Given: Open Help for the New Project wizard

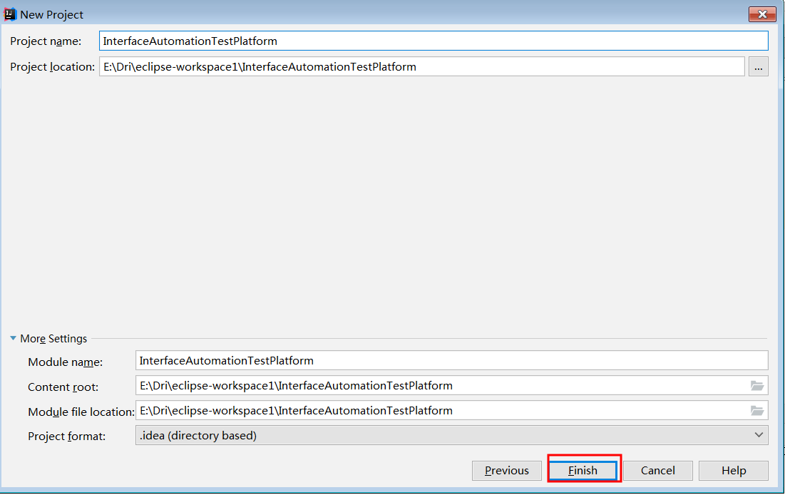Looking at the screenshot, I should 734,471.
